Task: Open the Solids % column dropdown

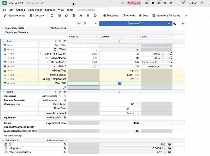Action: (96, 23)
